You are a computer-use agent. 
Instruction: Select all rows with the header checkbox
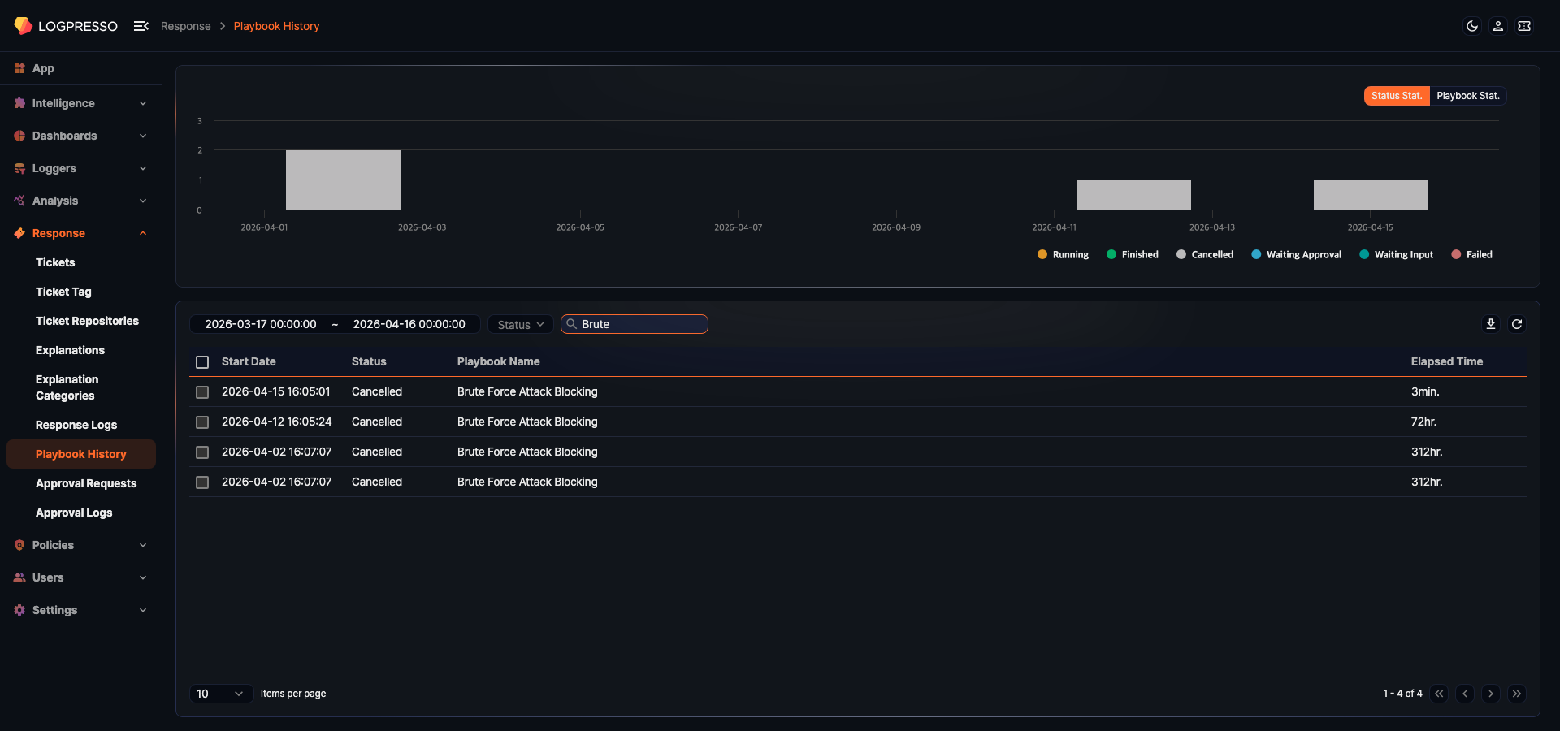tap(202, 362)
